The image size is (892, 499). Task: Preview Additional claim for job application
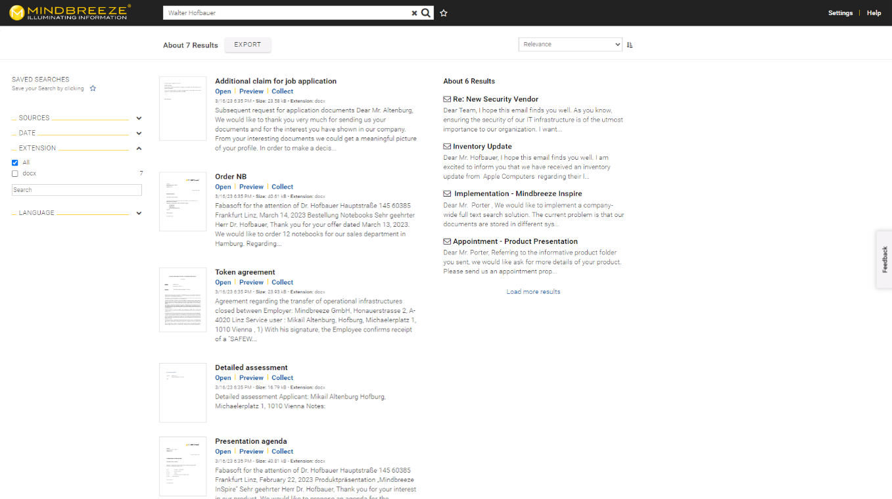(x=251, y=91)
